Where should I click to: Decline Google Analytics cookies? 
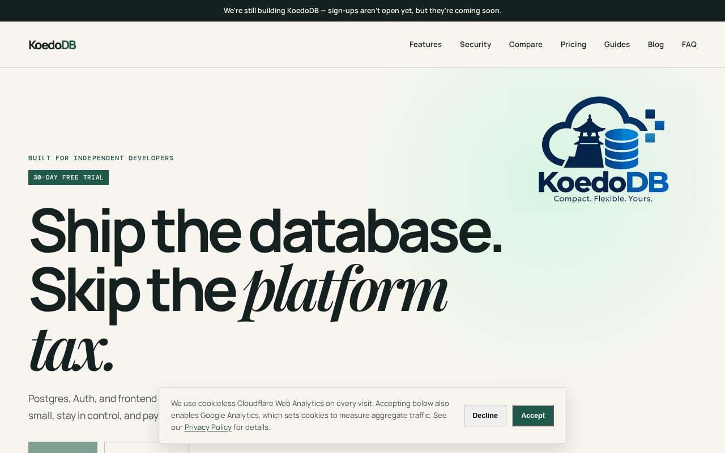point(485,416)
